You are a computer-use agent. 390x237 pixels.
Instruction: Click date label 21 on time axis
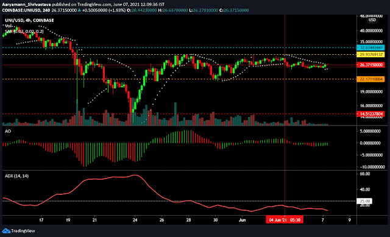pos(94,220)
